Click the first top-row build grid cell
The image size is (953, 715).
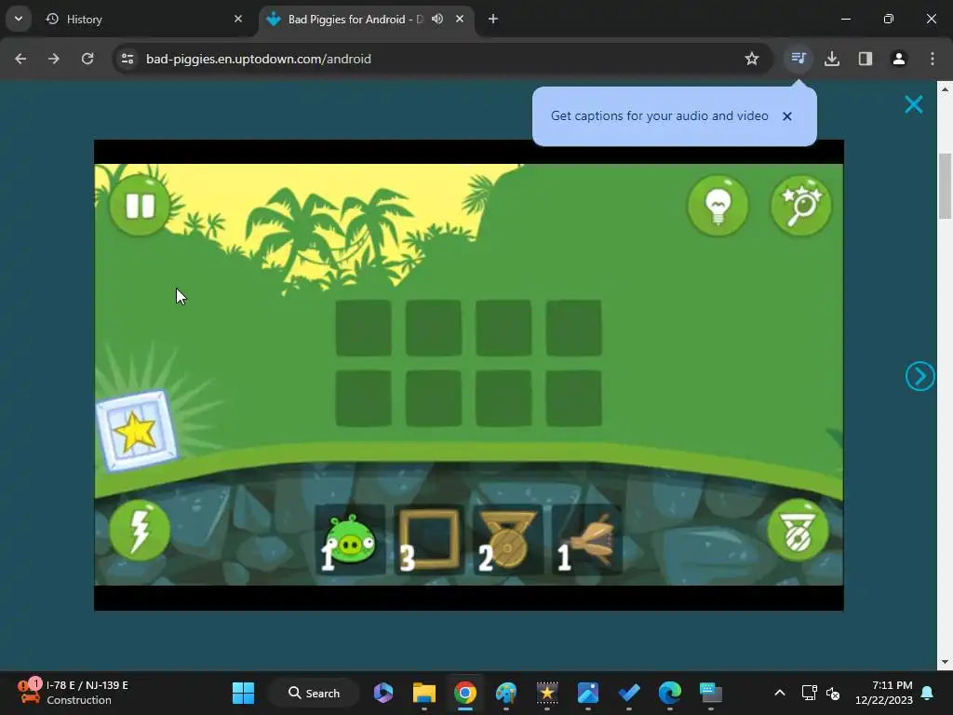click(x=364, y=328)
